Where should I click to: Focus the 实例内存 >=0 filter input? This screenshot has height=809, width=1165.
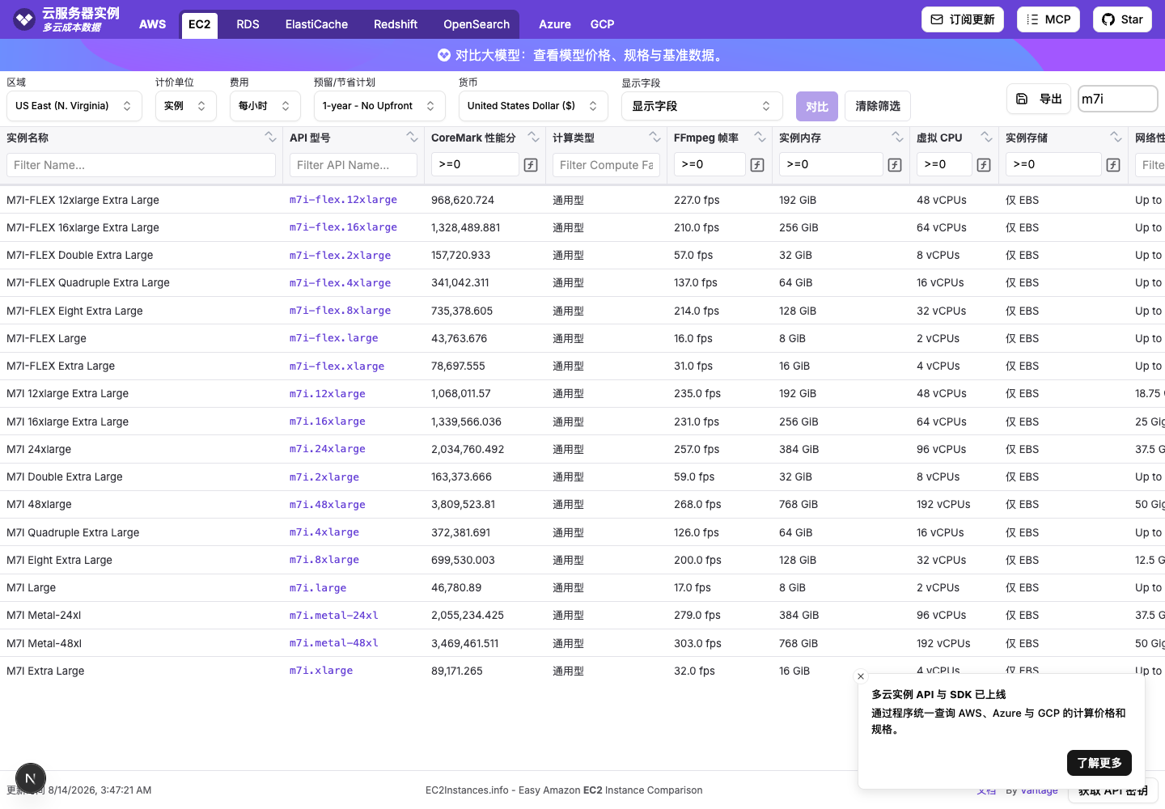(831, 164)
